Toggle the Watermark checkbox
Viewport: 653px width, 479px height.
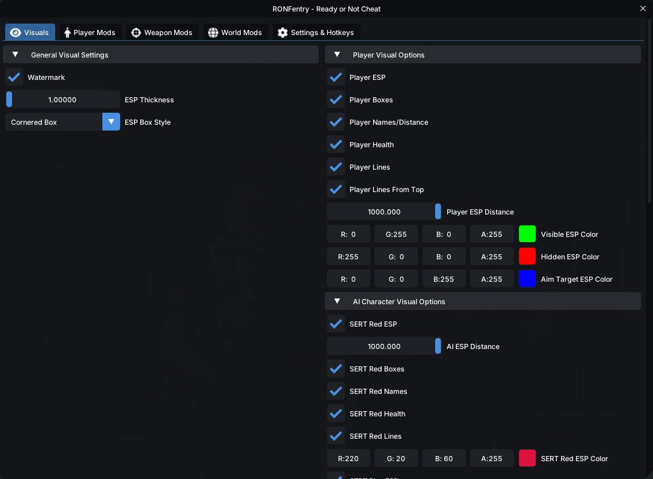[14, 77]
